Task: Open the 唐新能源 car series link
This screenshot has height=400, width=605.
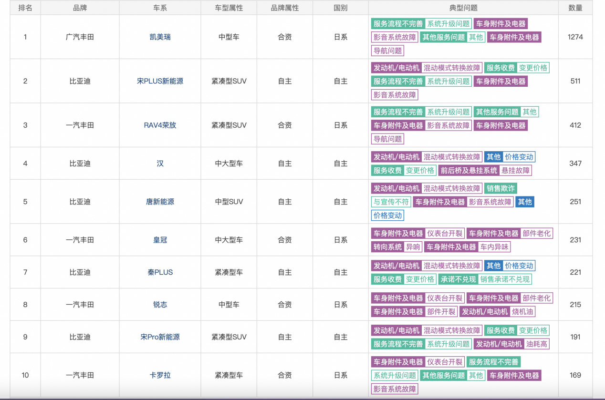Action: click(159, 202)
